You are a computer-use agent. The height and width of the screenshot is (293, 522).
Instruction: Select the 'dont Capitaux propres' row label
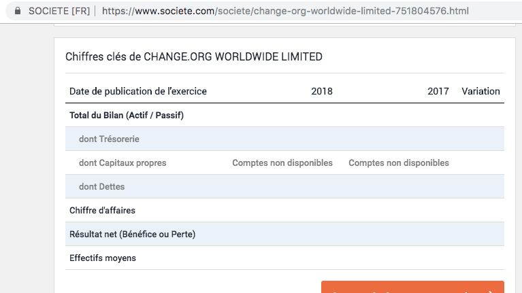tap(123, 163)
